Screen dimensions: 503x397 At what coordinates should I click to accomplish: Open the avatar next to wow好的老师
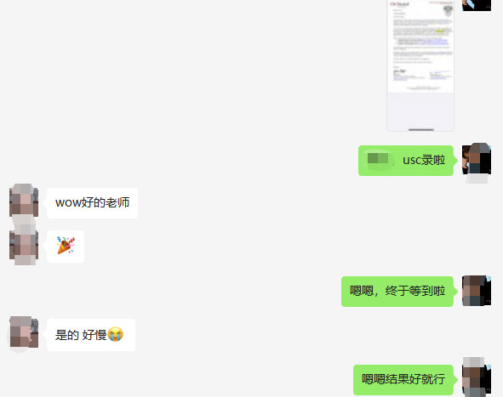[24, 202]
